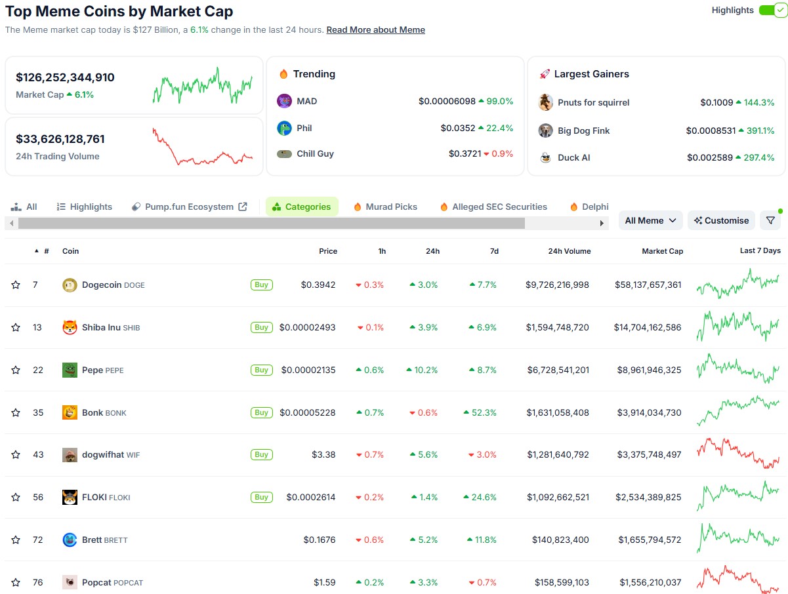Click the dogwifhat logo icon

click(x=70, y=454)
